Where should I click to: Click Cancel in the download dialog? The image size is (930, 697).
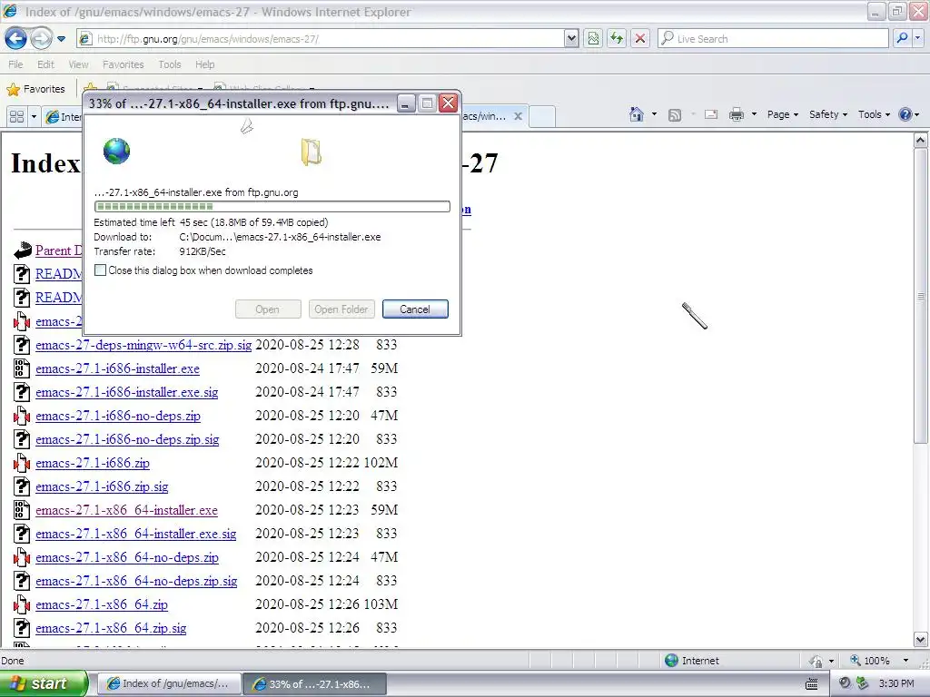[x=415, y=309]
